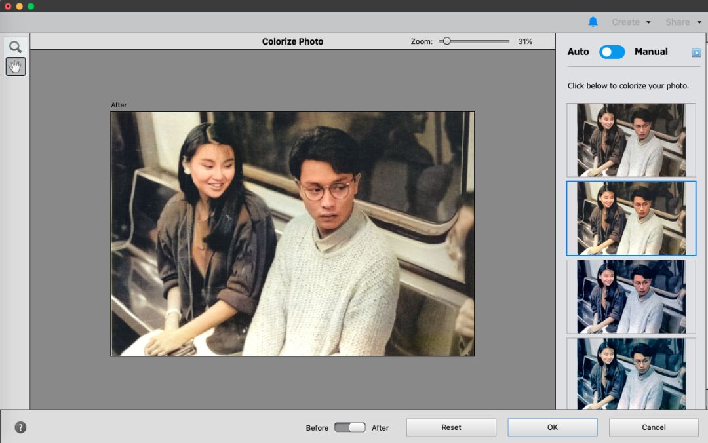Image resolution: width=708 pixels, height=443 pixels.
Task: Choose the fourth colorize thumbnail at bottom
Action: [x=631, y=374]
